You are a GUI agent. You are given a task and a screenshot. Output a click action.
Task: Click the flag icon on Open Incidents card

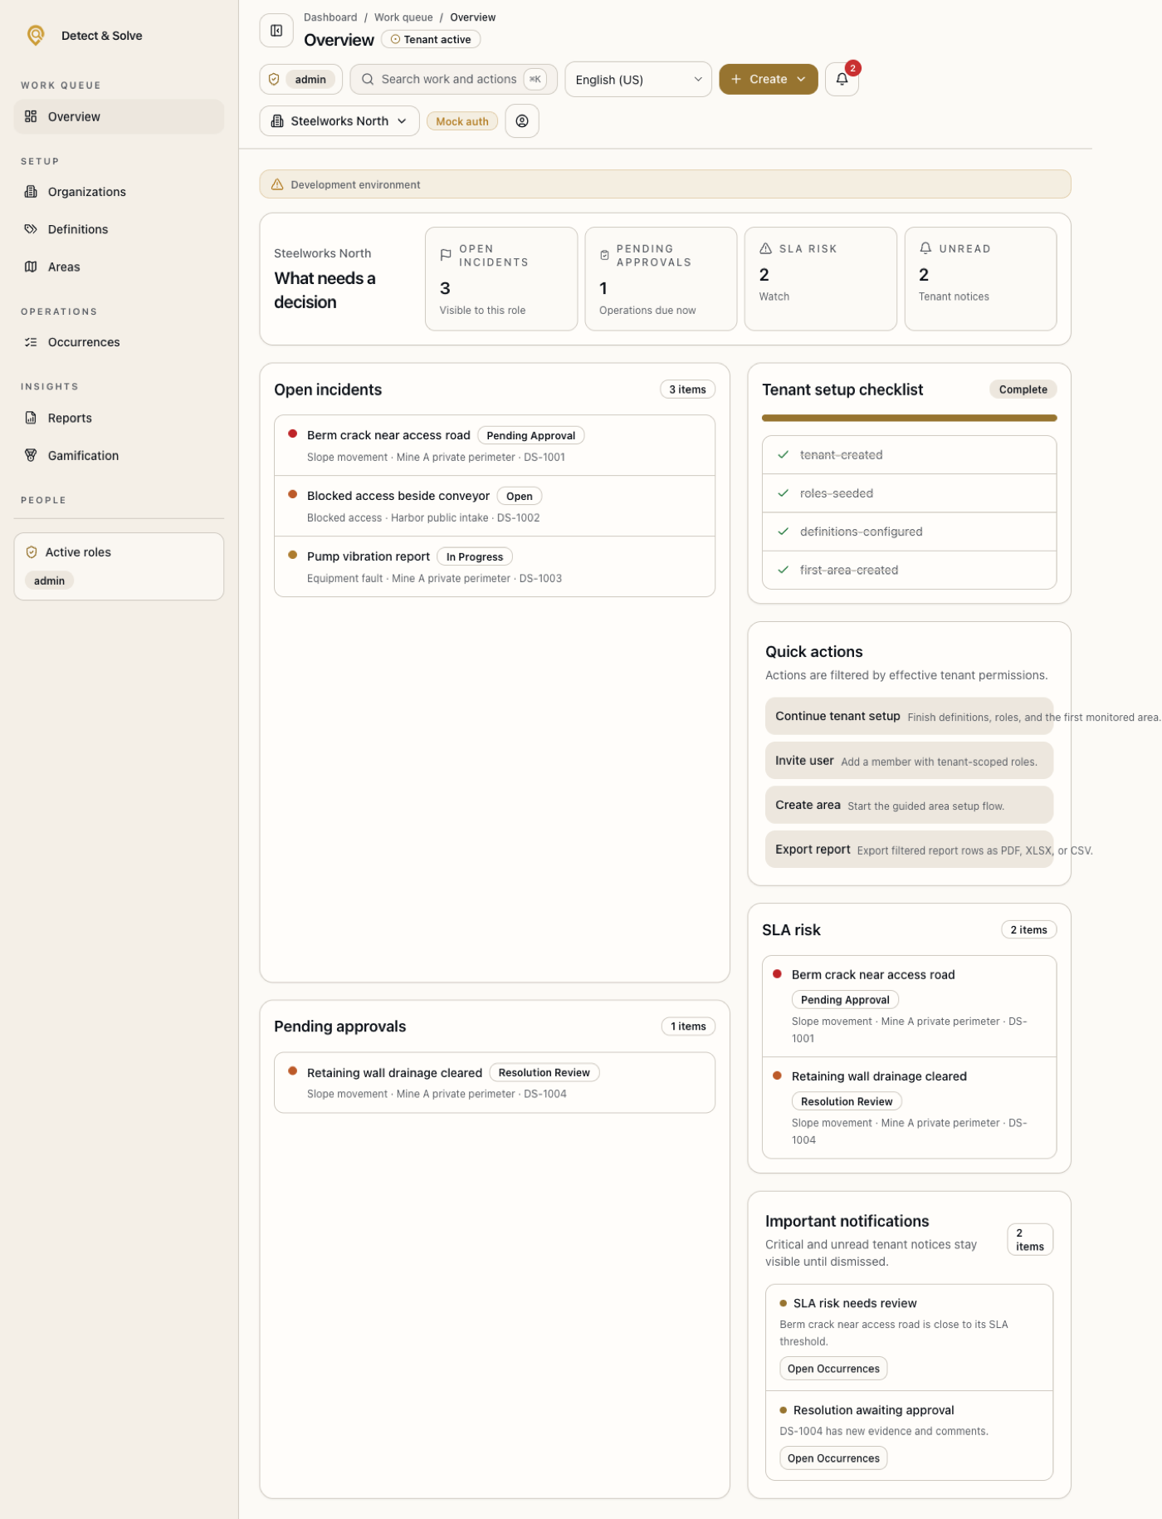[446, 255]
